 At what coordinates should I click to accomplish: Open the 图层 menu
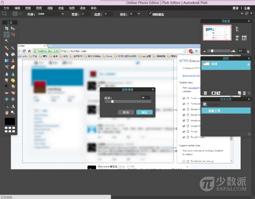point(39,8)
